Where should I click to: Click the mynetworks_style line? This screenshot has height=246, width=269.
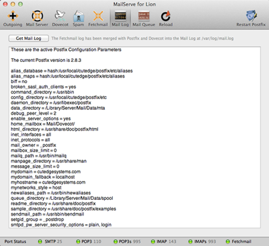pyautogui.click(x=36, y=188)
